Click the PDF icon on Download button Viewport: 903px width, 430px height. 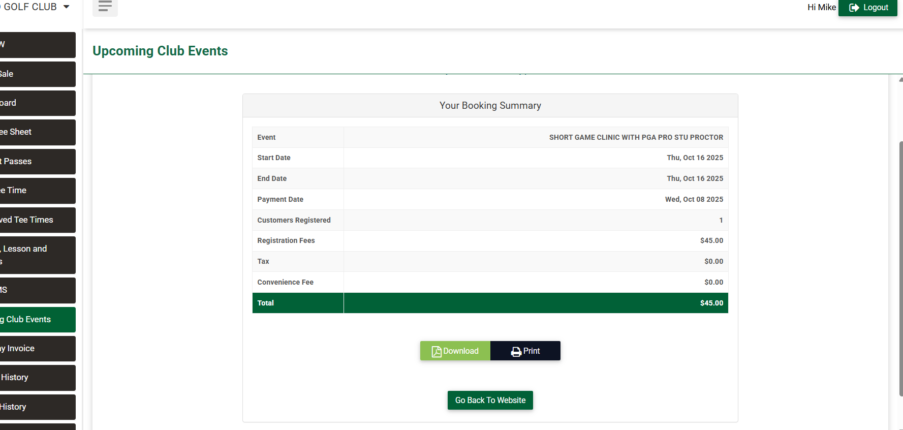[436, 351]
